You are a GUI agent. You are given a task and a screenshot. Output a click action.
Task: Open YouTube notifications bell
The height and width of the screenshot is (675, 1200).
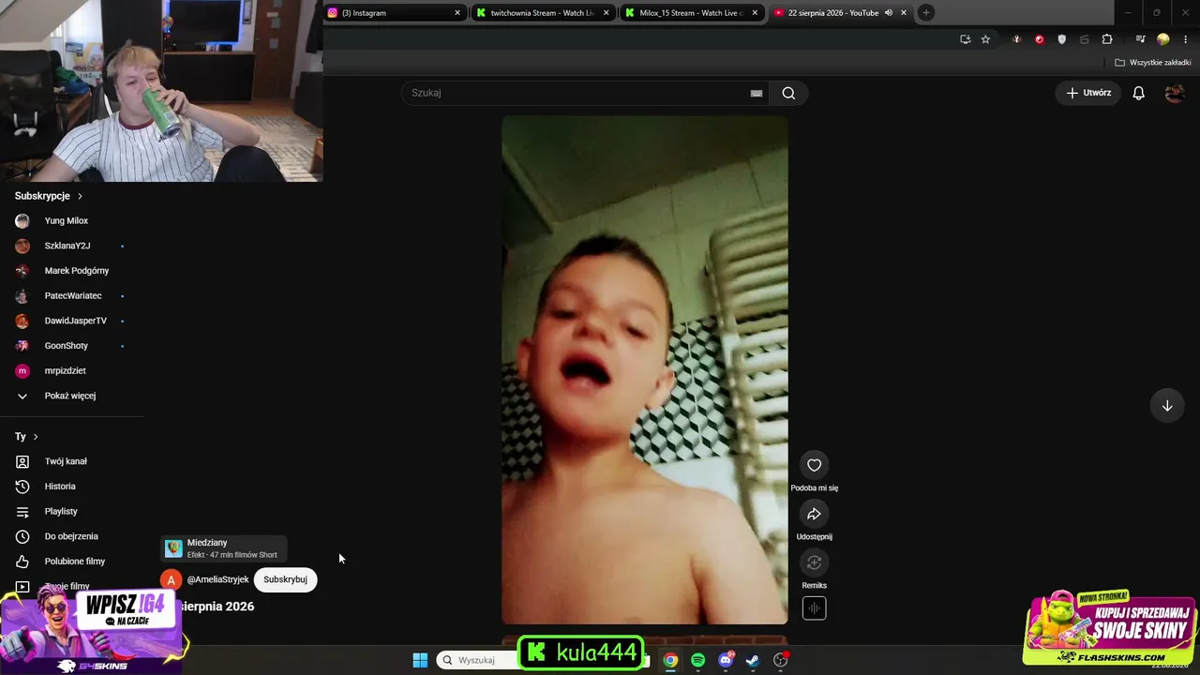1139,93
